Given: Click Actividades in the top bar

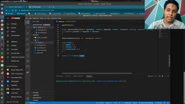Looking at the screenshot, I should [5, 1].
